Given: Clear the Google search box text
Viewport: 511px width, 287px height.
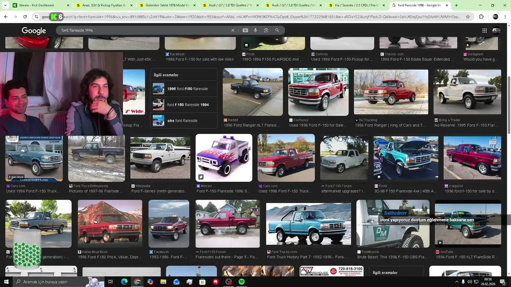Looking at the screenshot, I should [233, 30].
